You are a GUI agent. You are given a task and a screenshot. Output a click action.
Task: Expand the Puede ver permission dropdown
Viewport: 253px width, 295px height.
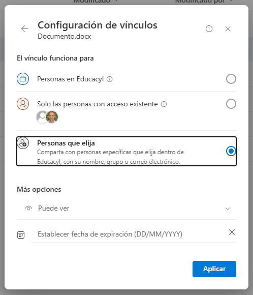[x=126, y=209]
